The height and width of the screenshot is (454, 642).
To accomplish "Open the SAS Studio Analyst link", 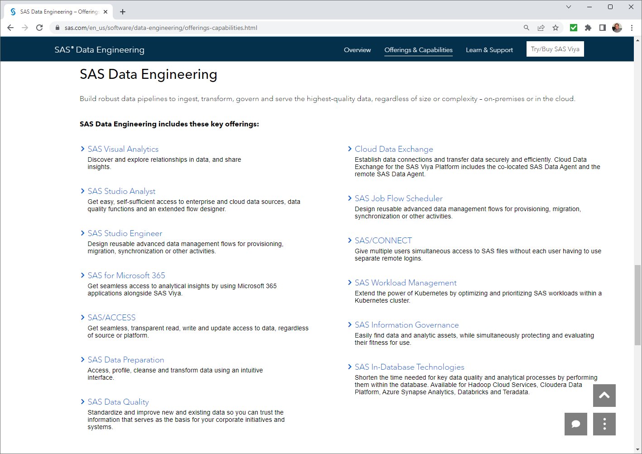I will (121, 191).
